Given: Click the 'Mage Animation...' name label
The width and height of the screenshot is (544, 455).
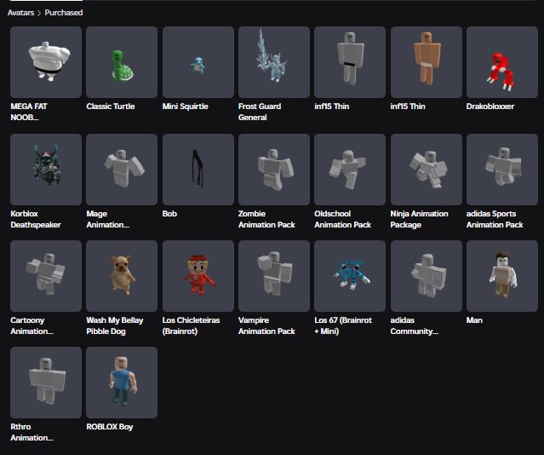Looking at the screenshot, I should coord(108,219).
